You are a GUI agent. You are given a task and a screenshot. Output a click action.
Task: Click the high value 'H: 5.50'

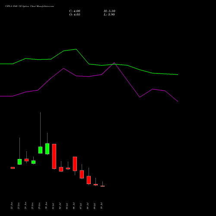coord(109,11)
